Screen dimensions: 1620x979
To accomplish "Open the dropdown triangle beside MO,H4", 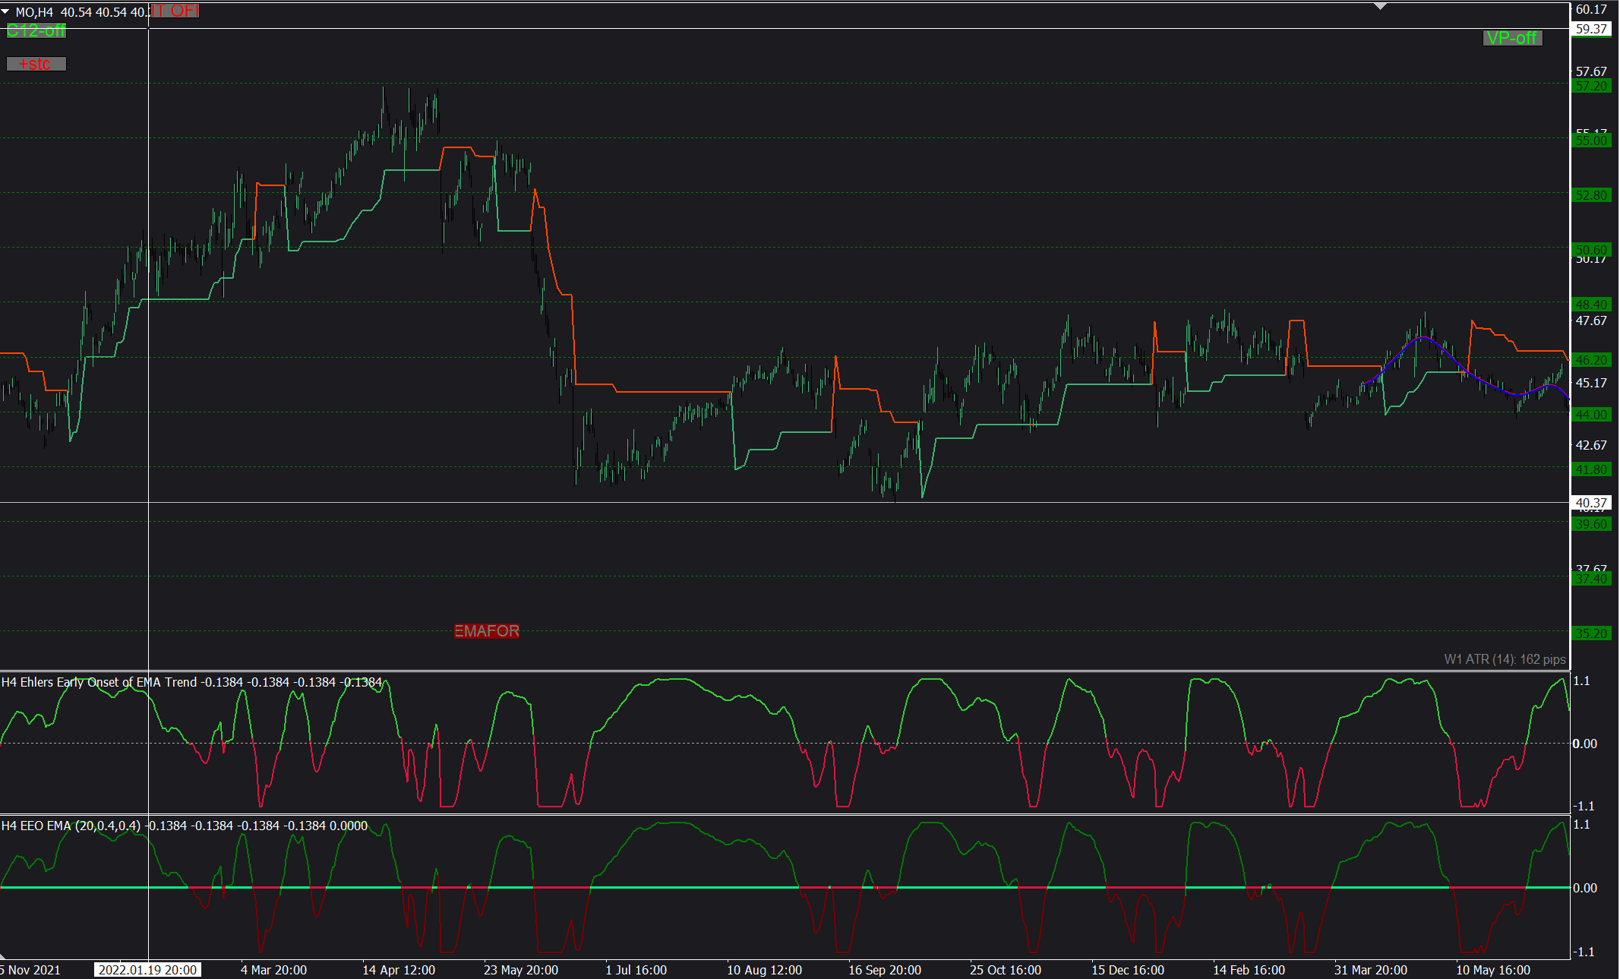I will (5, 12).
